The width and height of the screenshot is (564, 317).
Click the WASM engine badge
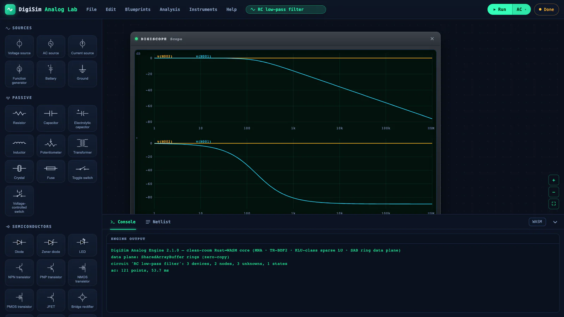(x=537, y=222)
